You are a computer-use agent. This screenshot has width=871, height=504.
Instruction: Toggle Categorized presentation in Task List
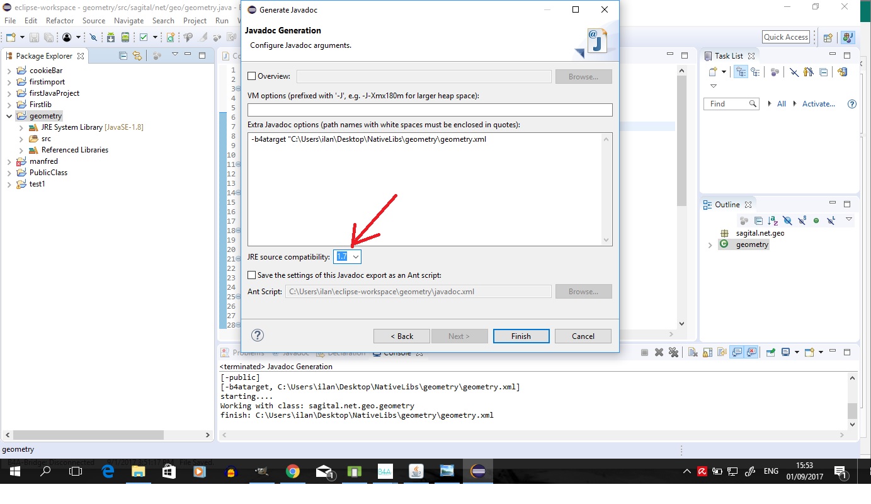click(741, 72)
